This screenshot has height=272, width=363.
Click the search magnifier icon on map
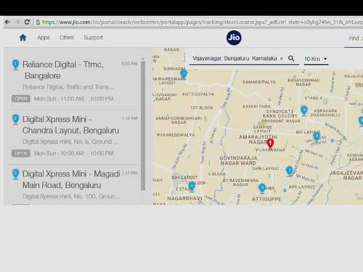tap(291, 59)
